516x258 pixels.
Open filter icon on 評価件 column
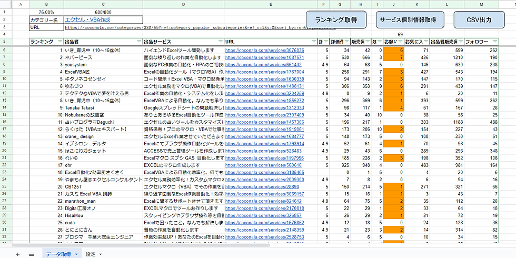click(x=346, y=42)
